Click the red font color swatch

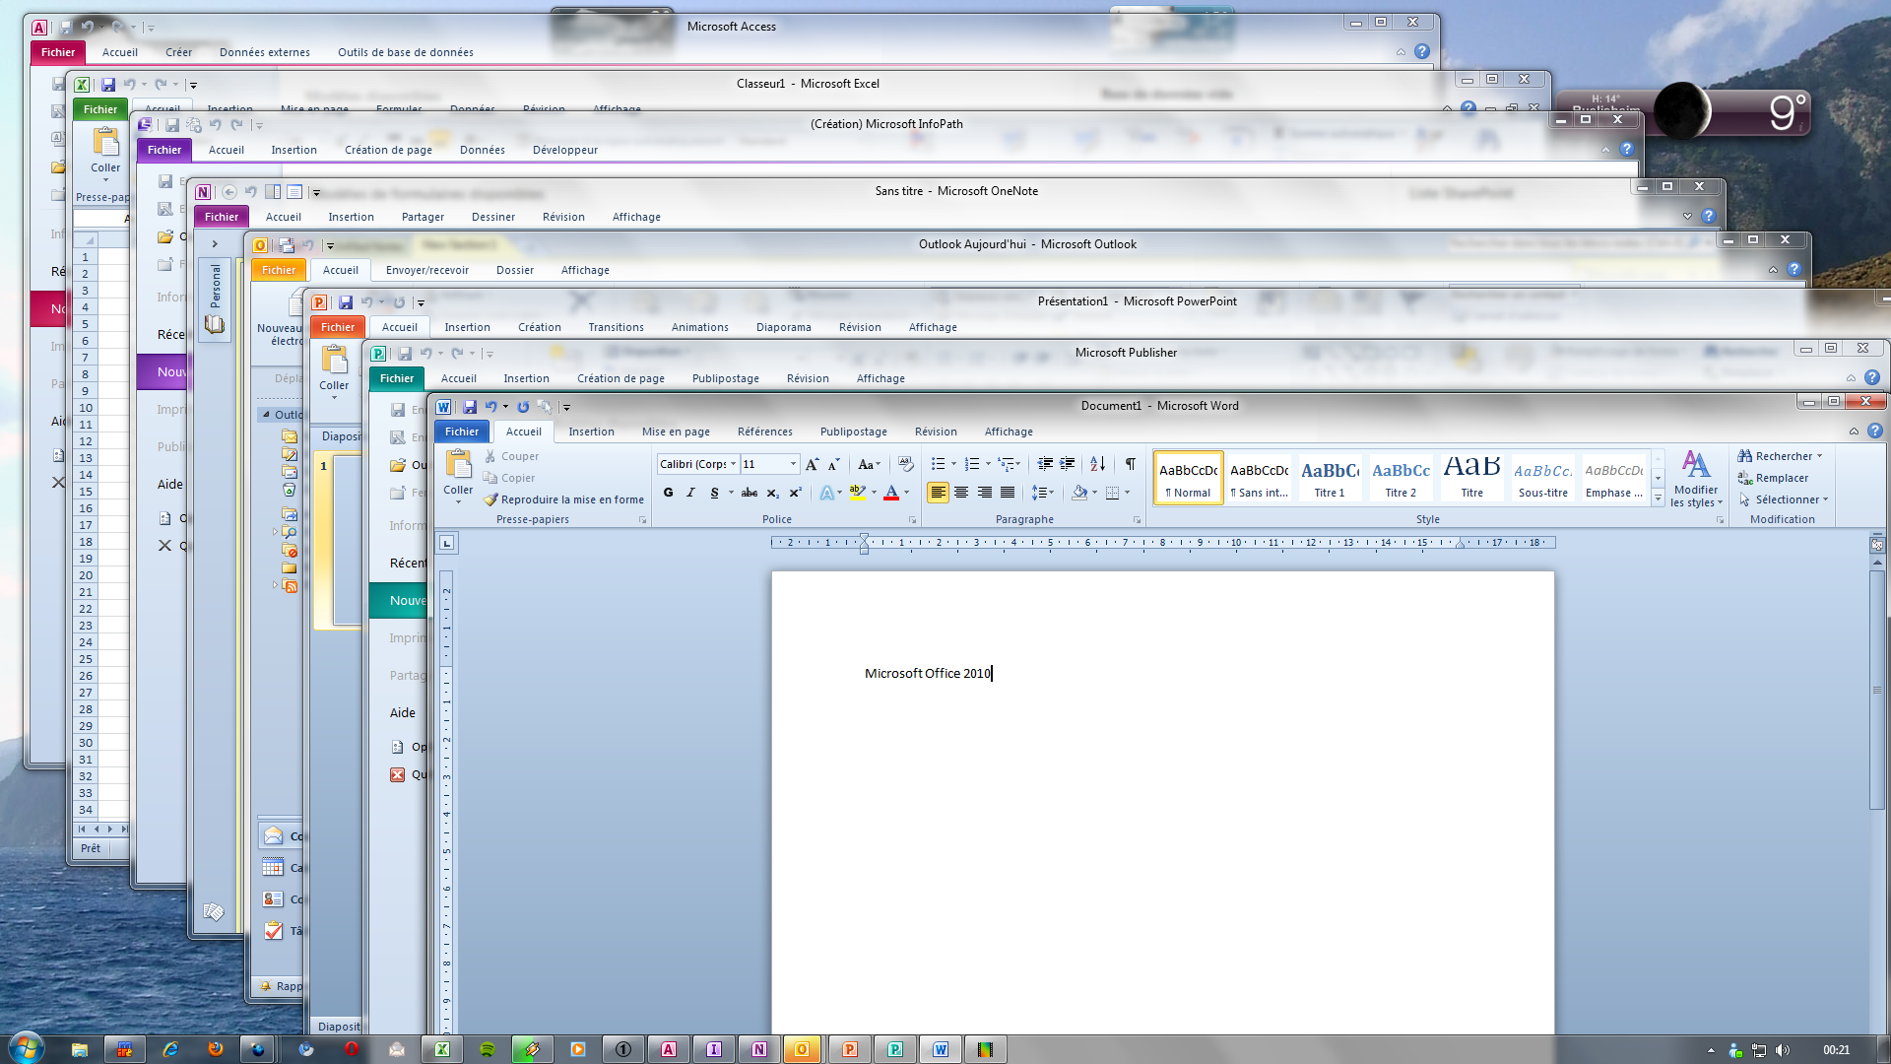tap(891, 493)
